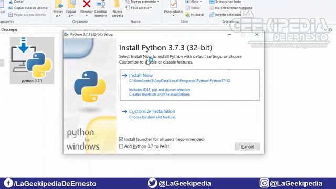Click No seleccionar ninguno
336x189 pixels.
point(231,8)
